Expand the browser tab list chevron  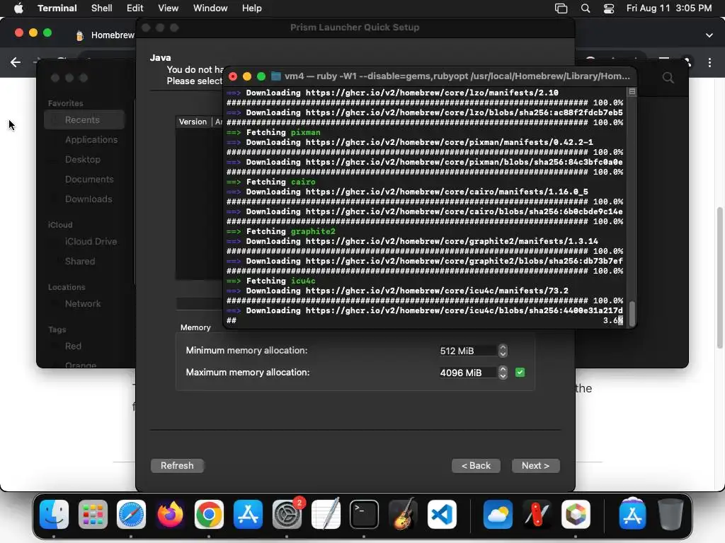click(x=709, y=35)
